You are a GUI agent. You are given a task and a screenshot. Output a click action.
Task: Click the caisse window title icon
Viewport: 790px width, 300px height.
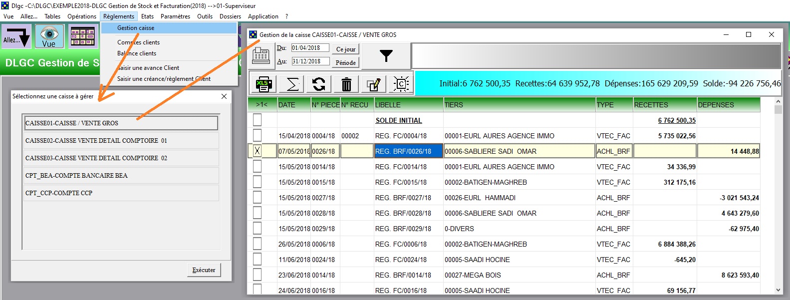(x=253, y=34)
